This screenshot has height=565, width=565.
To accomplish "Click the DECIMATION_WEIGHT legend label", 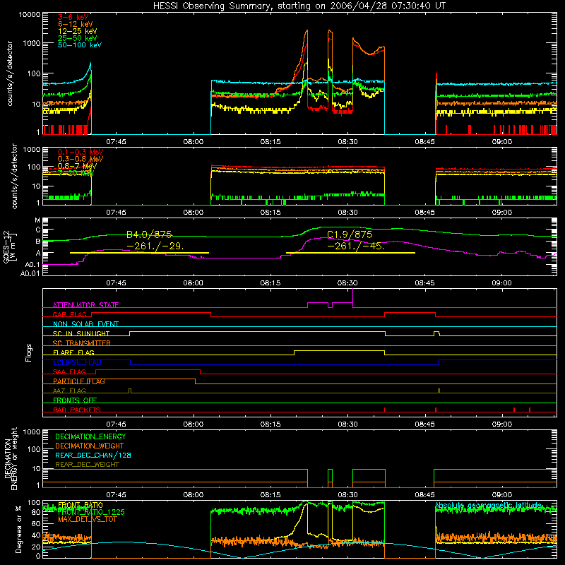I will (90, 446).
